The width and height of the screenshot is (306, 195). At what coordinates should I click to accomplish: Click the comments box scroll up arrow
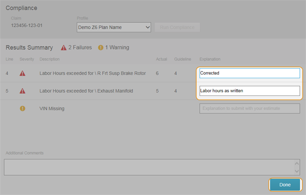(297, 163)
